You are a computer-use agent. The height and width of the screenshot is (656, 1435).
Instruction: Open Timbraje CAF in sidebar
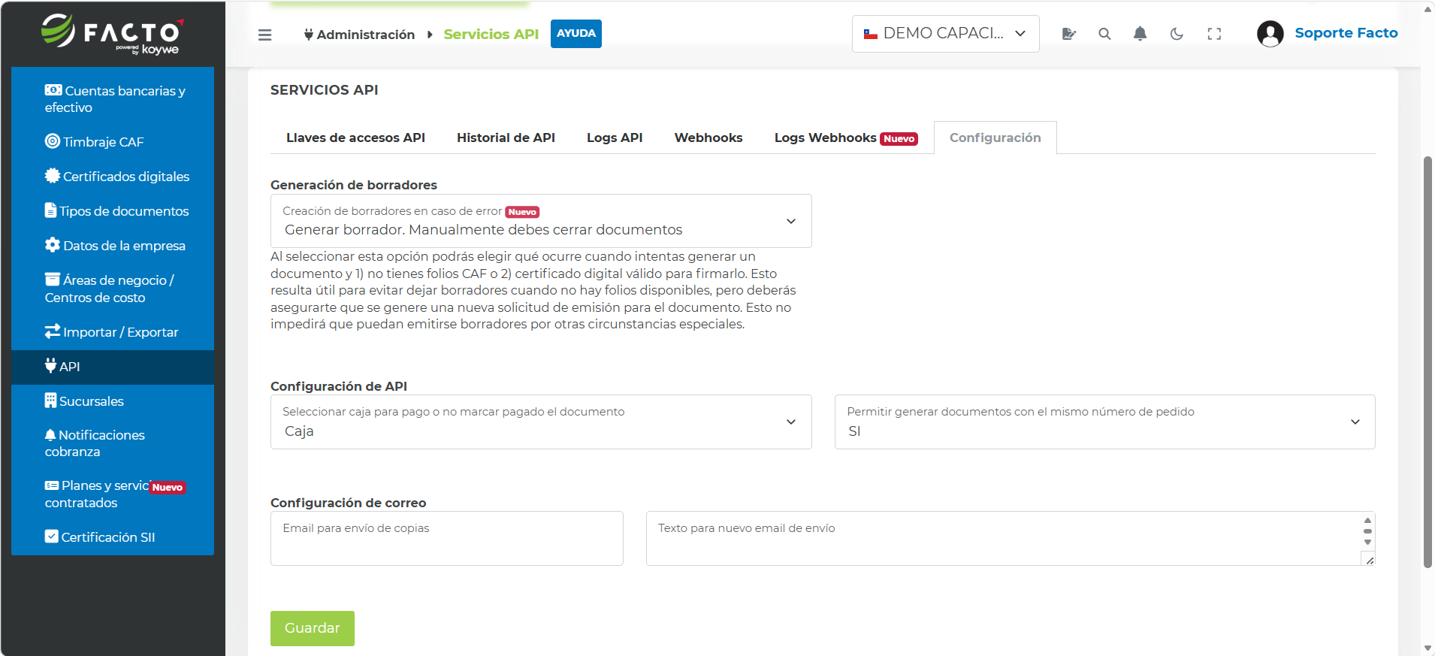tap(113, 142)
